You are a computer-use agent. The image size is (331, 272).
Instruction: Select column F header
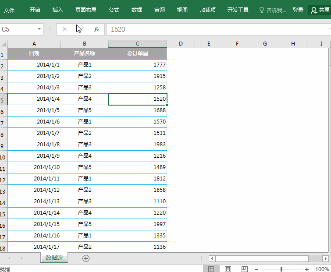point(237,44)
